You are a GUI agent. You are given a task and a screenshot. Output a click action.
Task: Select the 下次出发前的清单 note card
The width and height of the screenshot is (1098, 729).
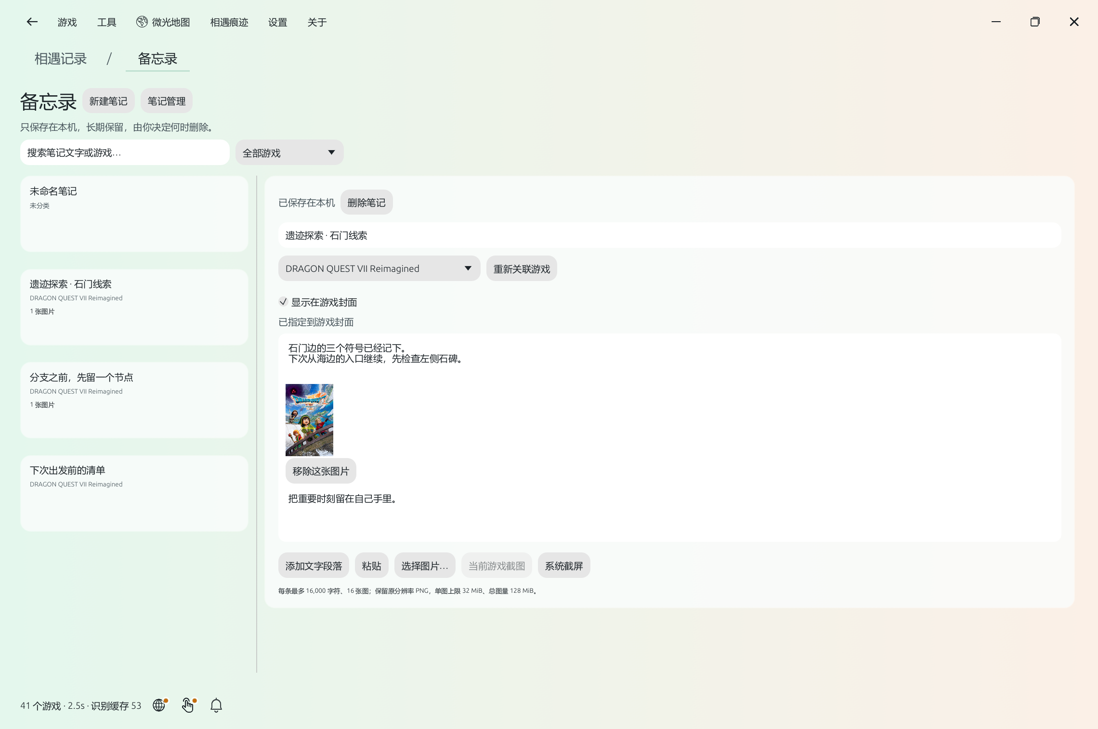pyautogui.click(x=134, y=493)
